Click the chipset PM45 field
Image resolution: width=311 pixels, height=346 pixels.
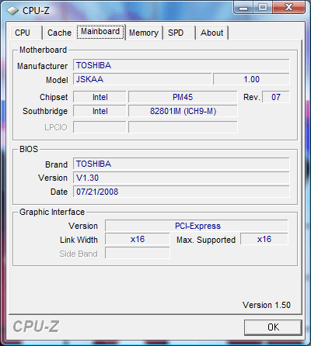click(183, 97)
